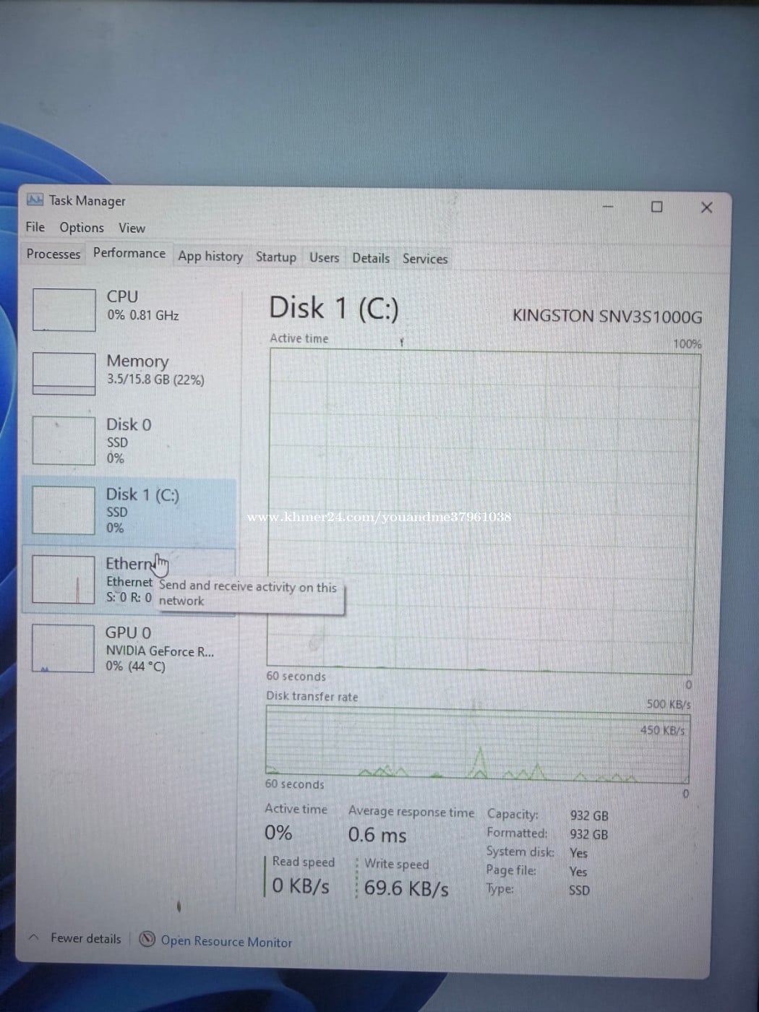Select CPU in performance sidebar

(130, 309)
